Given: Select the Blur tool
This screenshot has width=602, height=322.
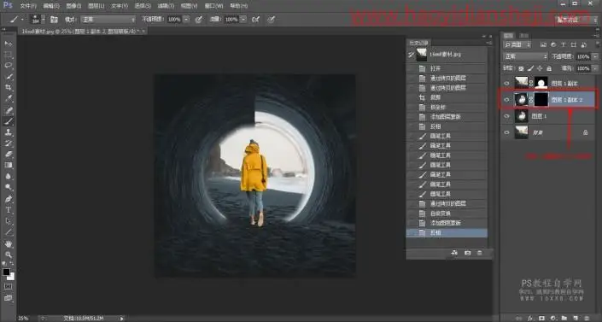Looking at the screenshot, I should 9,176.
